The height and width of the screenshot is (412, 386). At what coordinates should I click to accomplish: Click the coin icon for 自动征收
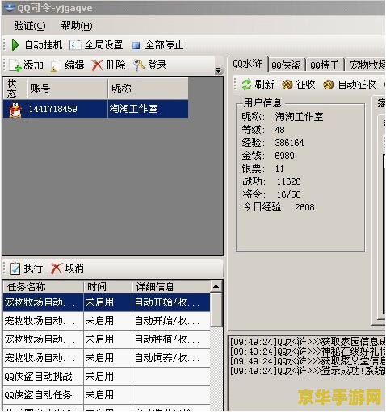328,85
